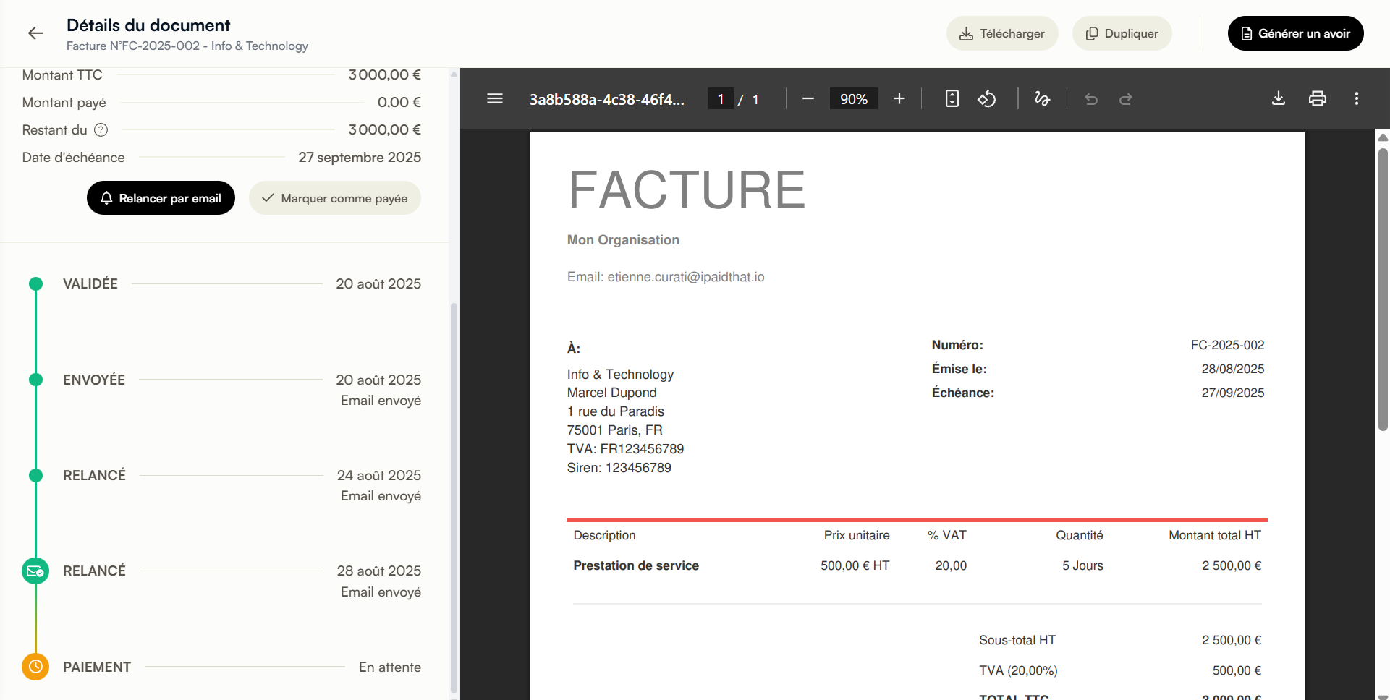Click the PDF file name 3a8b588a-4c38-46f4...
Viewport: 1390px width, 700px height.
tap(606, 99)
